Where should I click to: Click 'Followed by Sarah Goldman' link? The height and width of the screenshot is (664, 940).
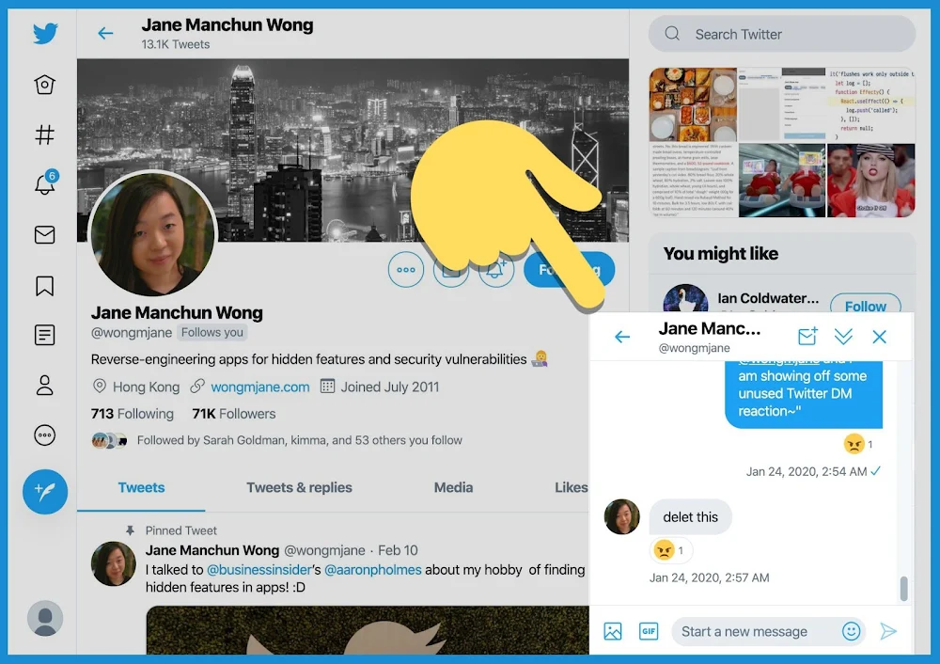point(300,440)
